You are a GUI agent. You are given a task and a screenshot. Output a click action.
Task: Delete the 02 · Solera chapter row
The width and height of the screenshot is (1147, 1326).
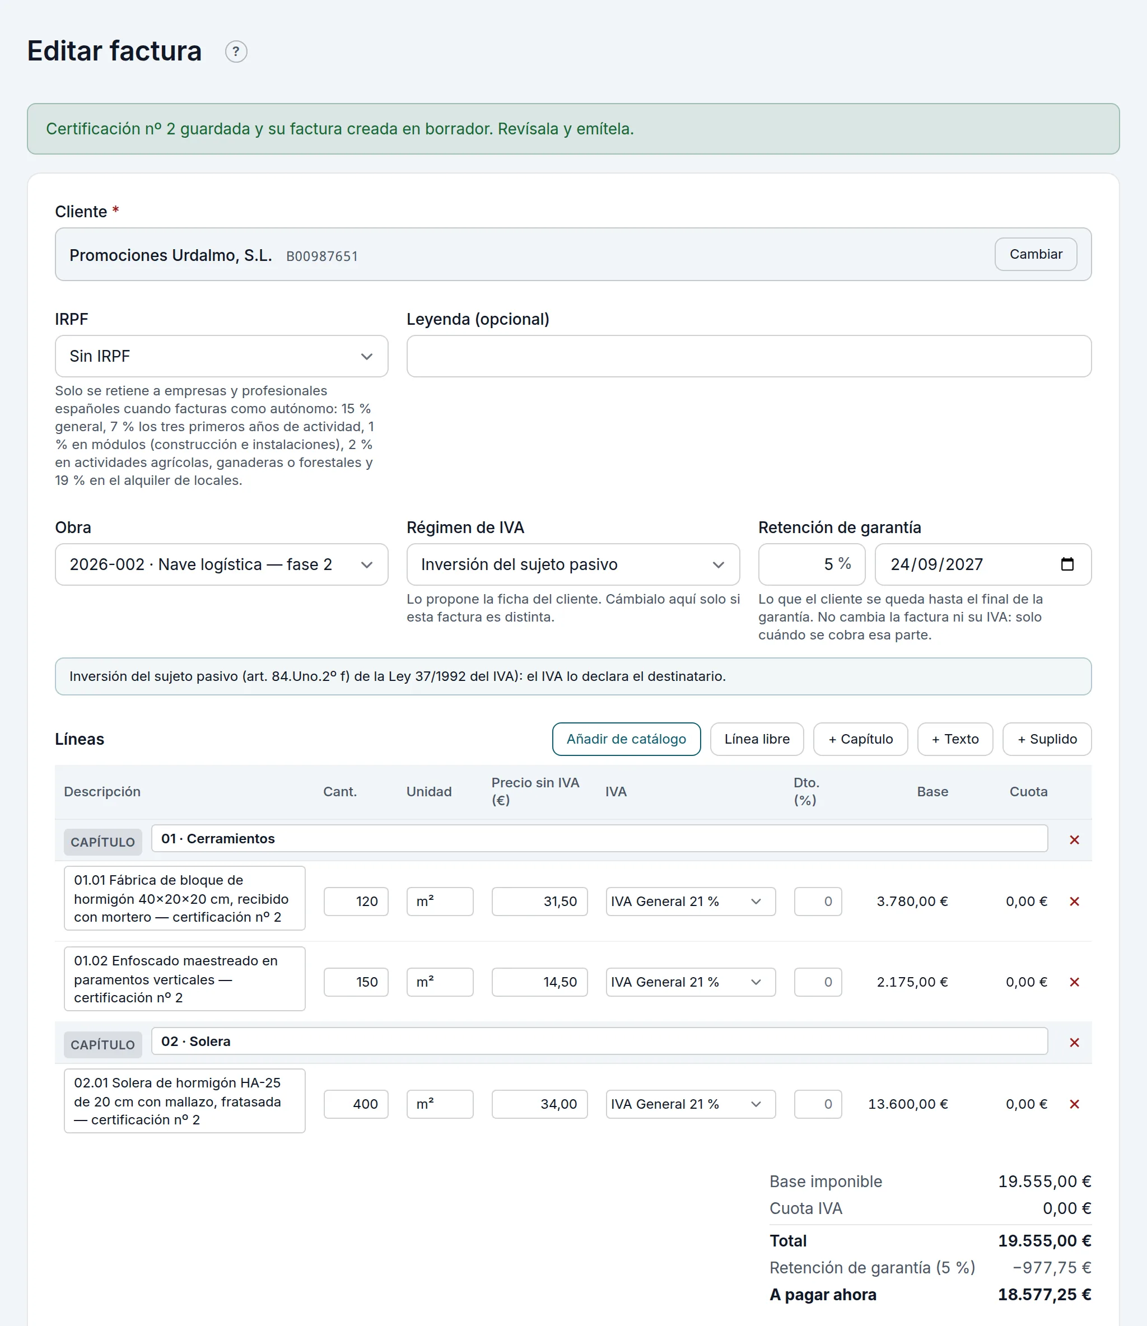click(1074, 1043)
